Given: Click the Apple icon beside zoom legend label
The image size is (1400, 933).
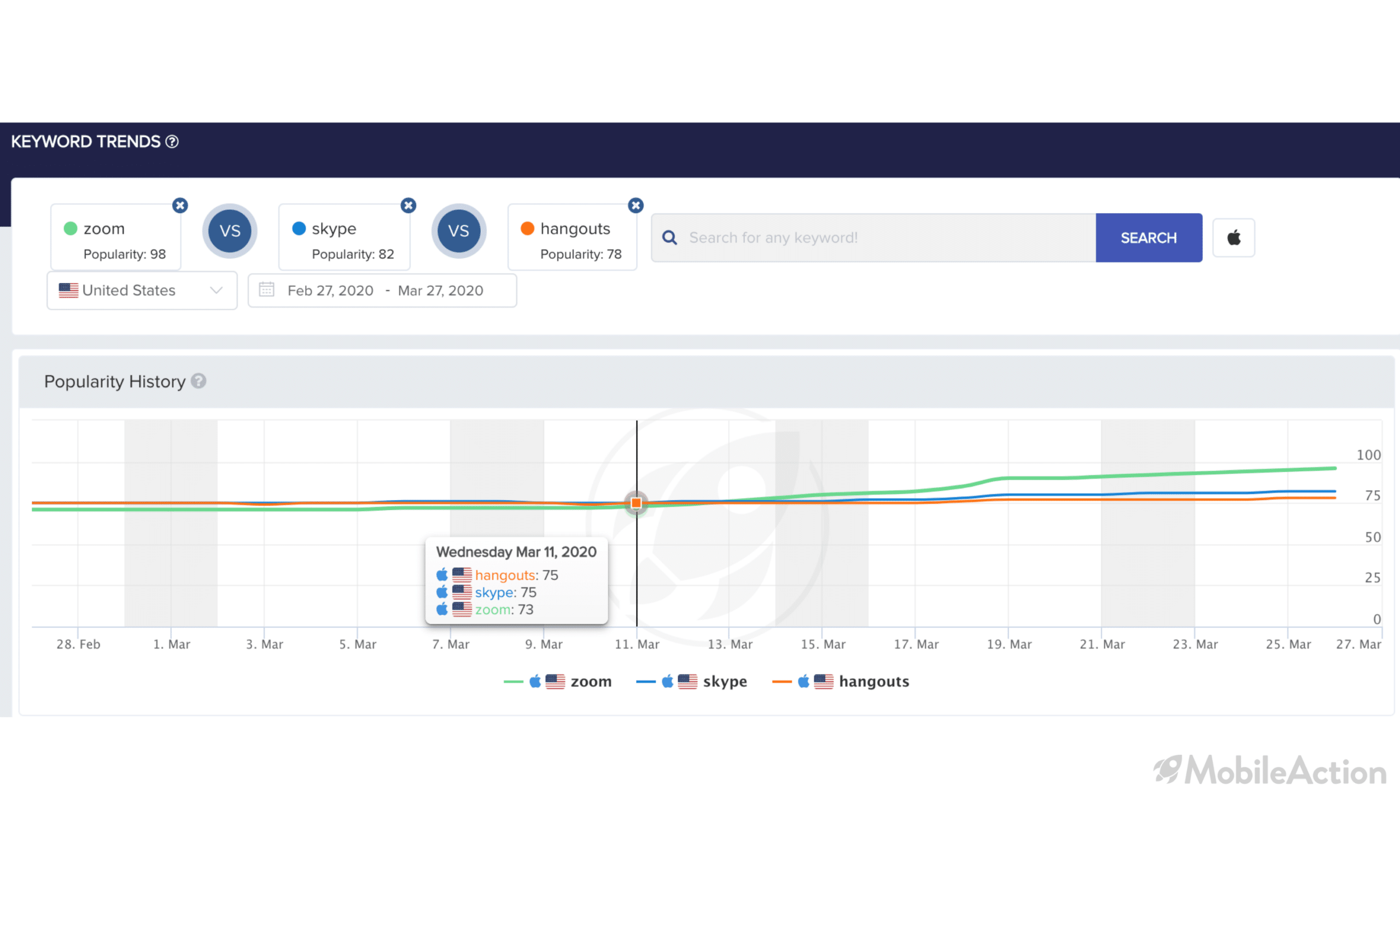Looking at the screenshot, I should [x=535, y=682].
